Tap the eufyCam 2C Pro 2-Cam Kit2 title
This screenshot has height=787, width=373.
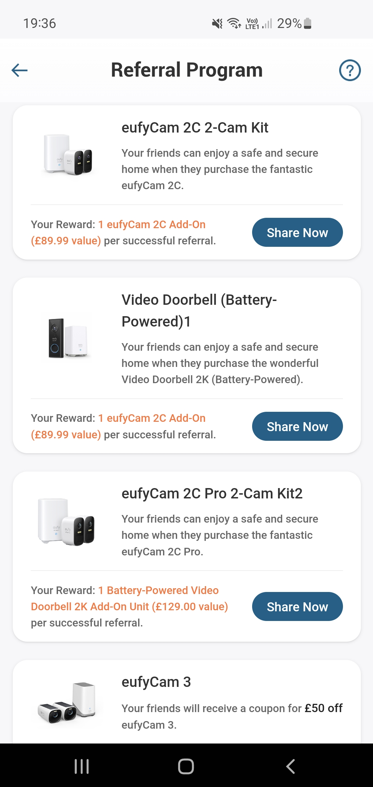[212, 494]
